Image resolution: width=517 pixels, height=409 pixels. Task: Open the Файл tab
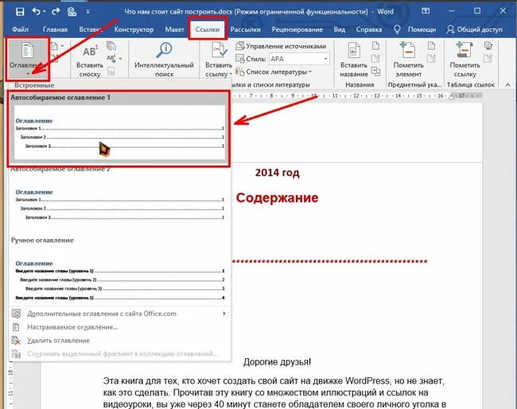tap(20, 29)
